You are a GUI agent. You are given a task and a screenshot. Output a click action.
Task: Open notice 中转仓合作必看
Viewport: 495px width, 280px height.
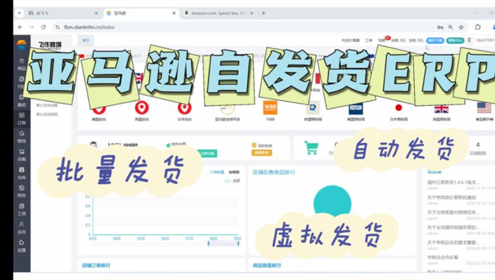tap(443, 257)
